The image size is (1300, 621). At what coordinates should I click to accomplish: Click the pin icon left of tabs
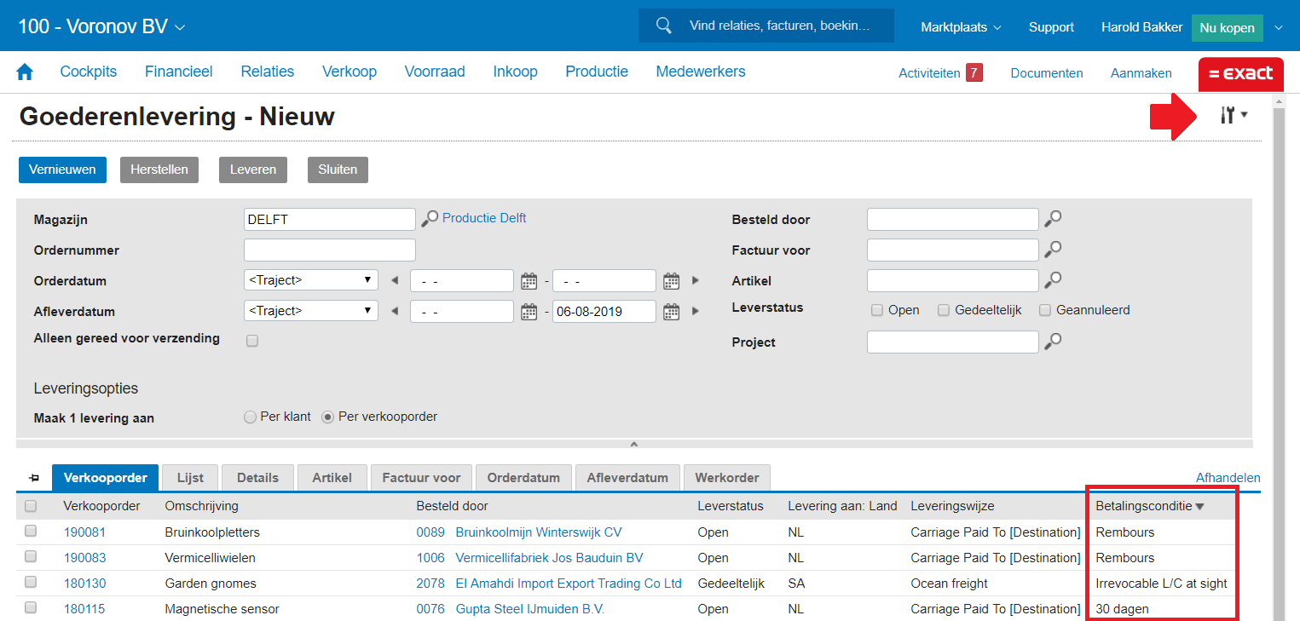pos(34,478)
